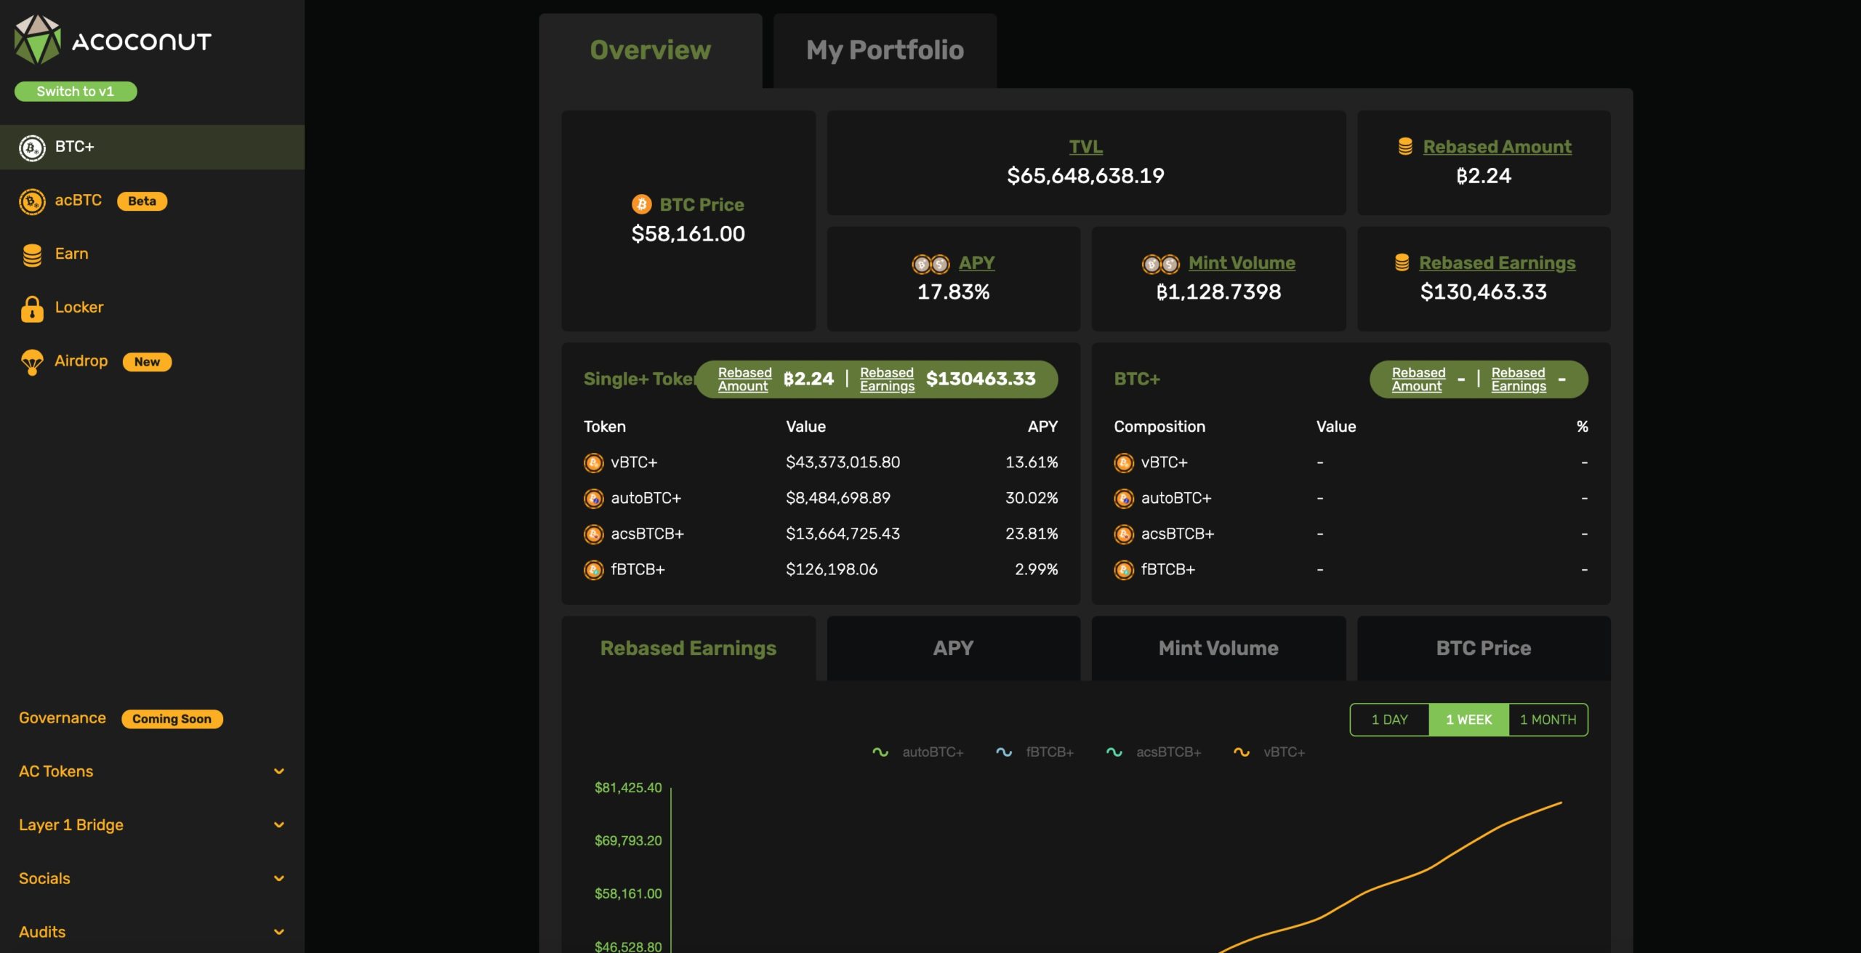The image size is (1861, 953).
Task: Click the orange Bitcoin icon beside BTC Price
Action: 641,205
